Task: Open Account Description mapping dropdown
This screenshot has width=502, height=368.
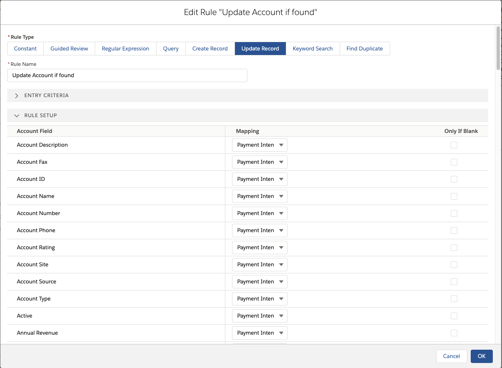Action: pos(260,145)
